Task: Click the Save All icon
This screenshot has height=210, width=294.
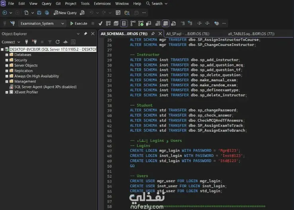Action: [47, 13]
